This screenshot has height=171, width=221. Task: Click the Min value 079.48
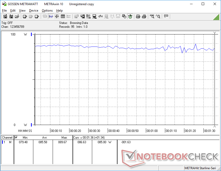coord(23,142)
